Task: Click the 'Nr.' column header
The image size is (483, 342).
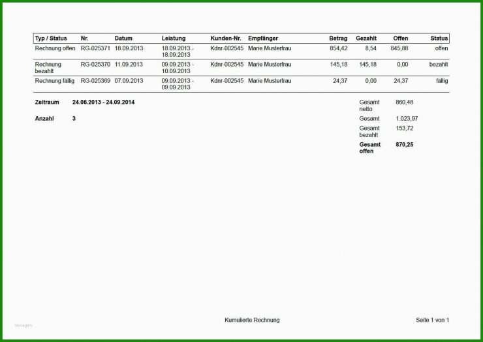Action: tap(84, 39)
